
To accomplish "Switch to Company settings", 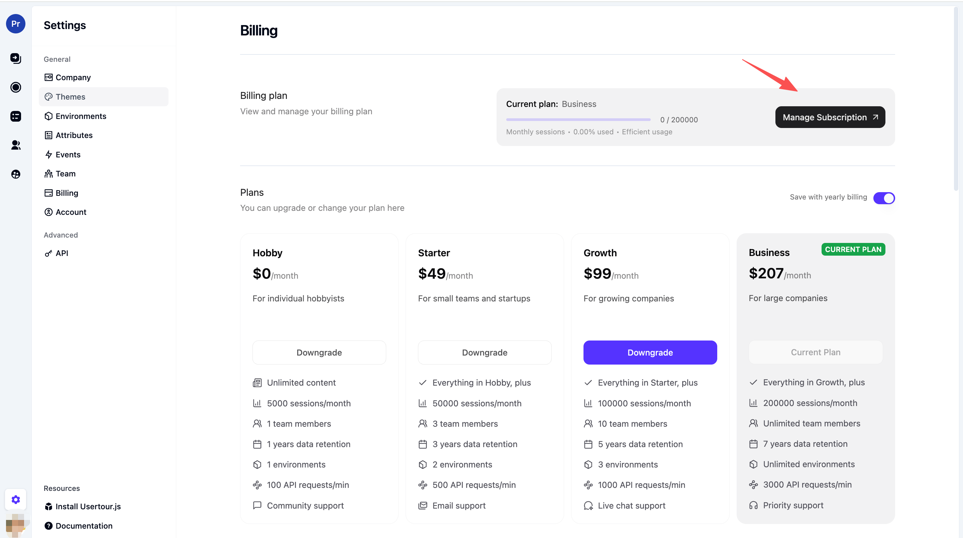I will point(73,77).
